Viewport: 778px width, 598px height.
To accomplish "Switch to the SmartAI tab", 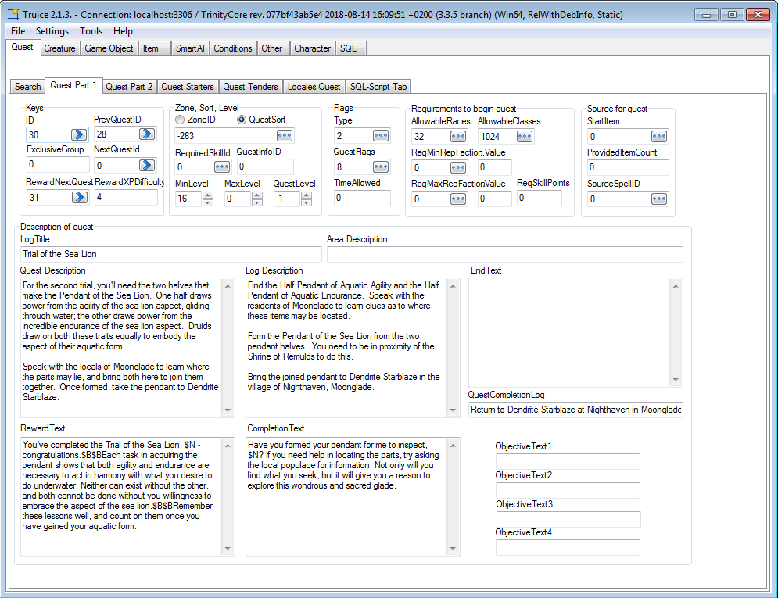I will point(190,48).
